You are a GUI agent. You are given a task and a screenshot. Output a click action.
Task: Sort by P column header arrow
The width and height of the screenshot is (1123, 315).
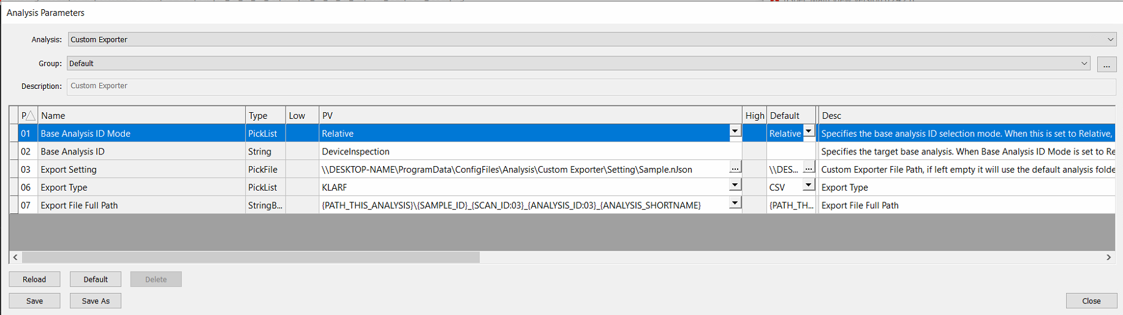(x=28, y=115)
